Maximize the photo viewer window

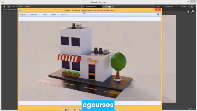(153, 10)
